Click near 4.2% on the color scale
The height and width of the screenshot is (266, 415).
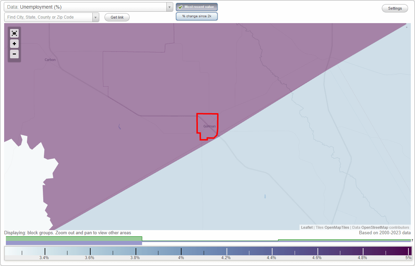click(x=227, y=251)
